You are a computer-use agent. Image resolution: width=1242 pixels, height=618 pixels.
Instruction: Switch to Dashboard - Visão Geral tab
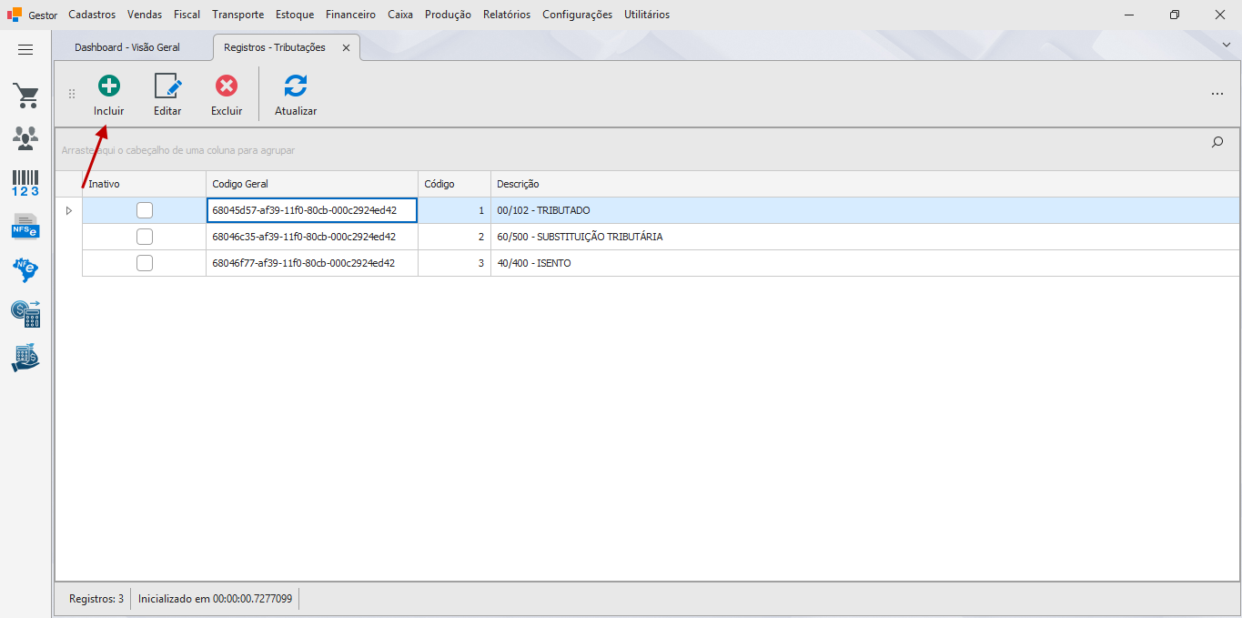(x=127, y=47)
